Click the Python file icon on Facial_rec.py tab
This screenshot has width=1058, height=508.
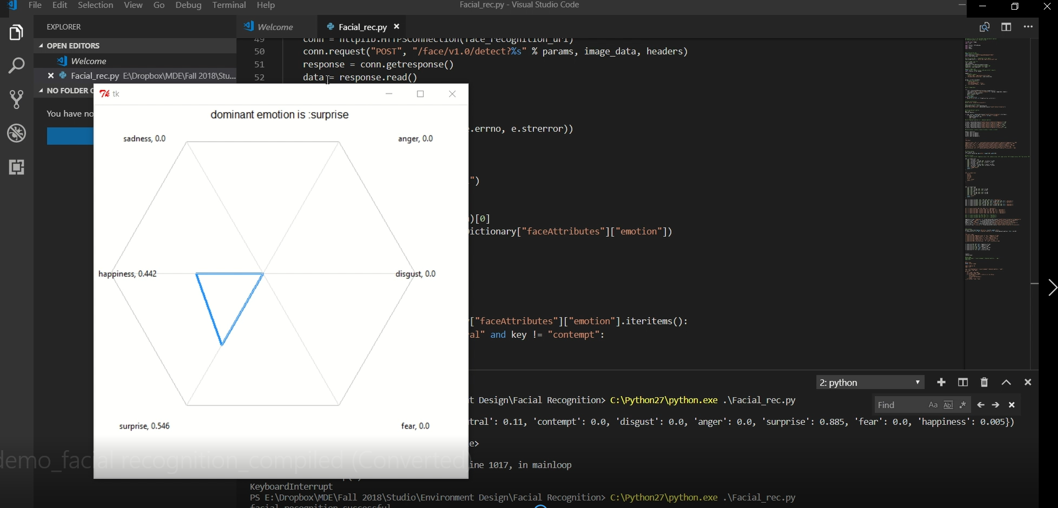(x=331, y=27)
